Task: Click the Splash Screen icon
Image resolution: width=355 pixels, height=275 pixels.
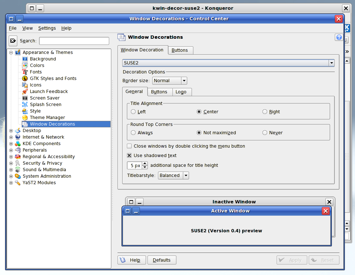Action: pos(25,105)
